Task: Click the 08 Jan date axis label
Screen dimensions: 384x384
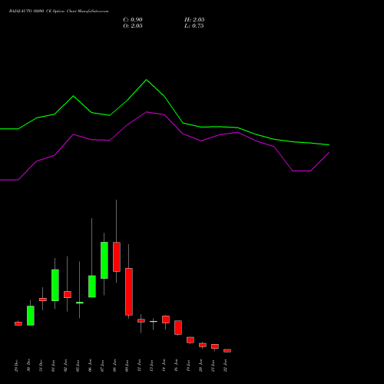Action: (115, 366)
